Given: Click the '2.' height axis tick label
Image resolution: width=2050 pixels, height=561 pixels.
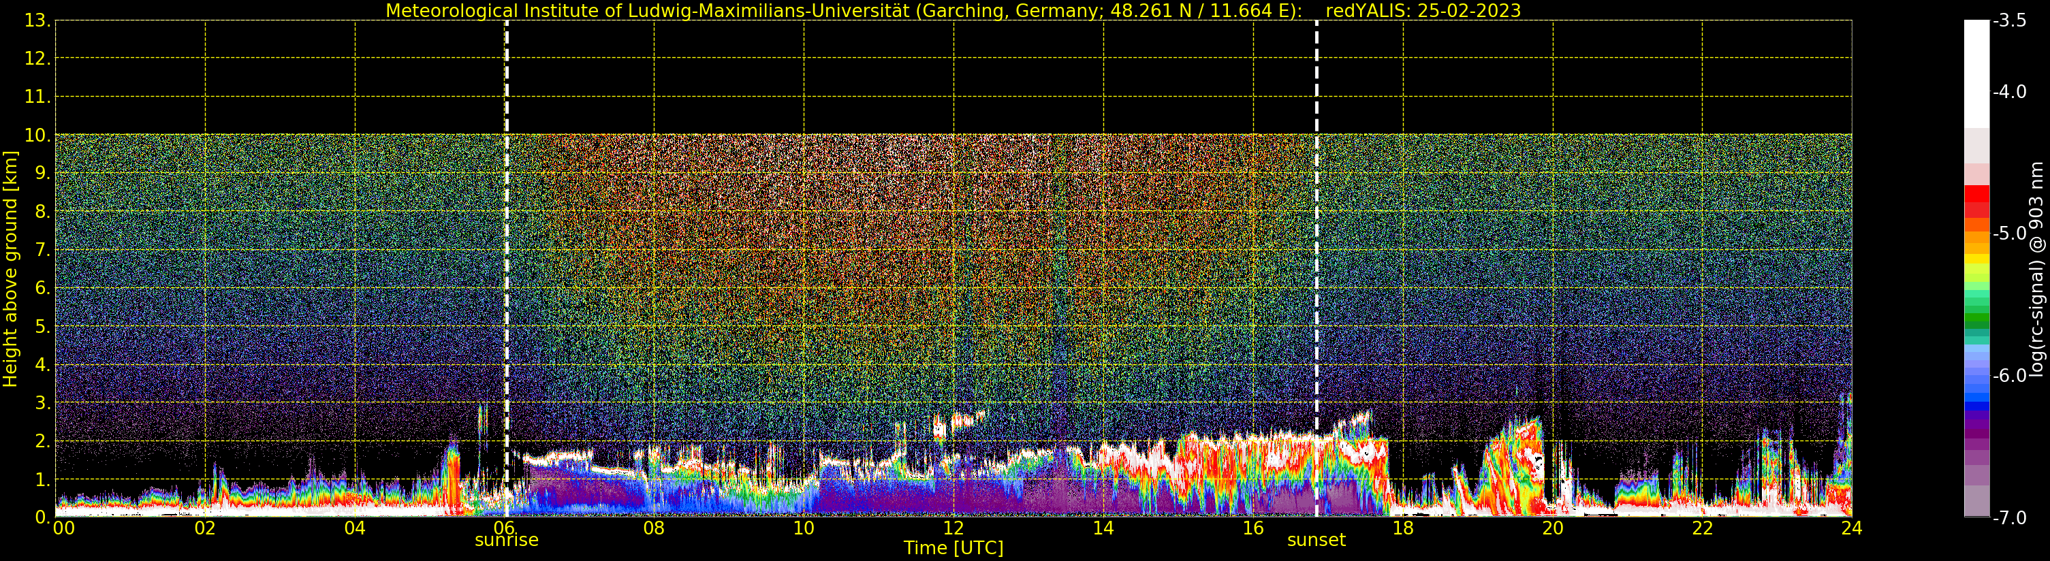Looking at the screenshot, I should [43, 441].
